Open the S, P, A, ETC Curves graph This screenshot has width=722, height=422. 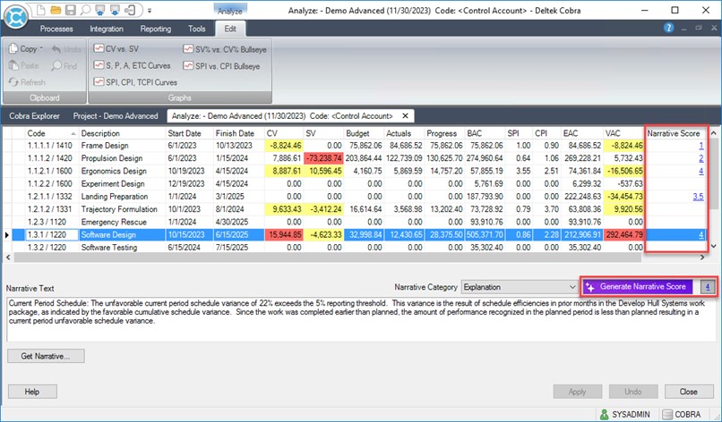click(x=134, y=66)
